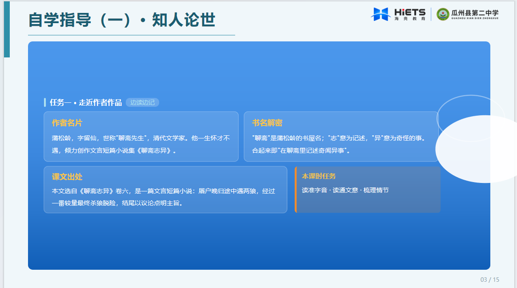The width and height of the screenshot is (517, 288).
Task: Select the text 读准字音 · 读通文意 · 梳理情节
Action: click(345, 190)
